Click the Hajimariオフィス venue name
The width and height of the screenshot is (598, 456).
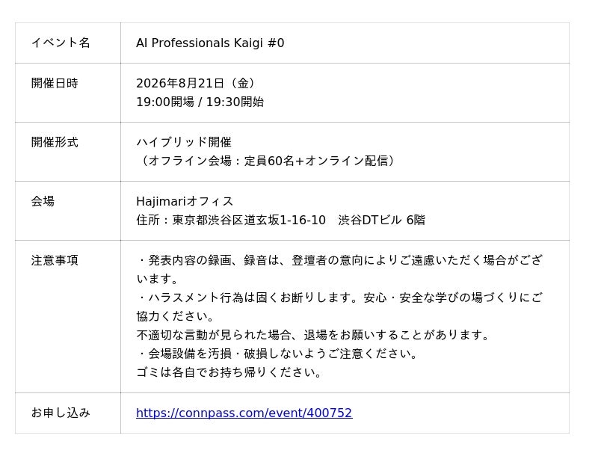click(185, 201)
